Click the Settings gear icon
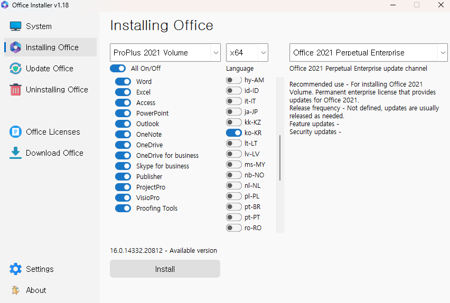 [x=15, y=269]
